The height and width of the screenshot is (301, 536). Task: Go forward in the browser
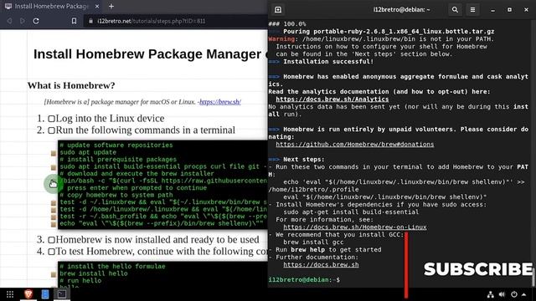tap(23, 21)
